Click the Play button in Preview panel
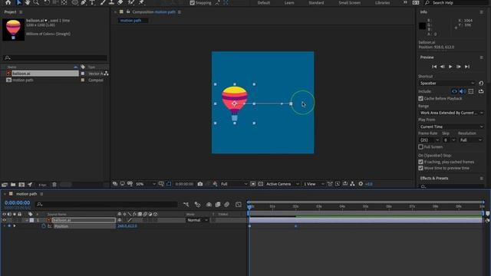 click(x=450, y=67)
